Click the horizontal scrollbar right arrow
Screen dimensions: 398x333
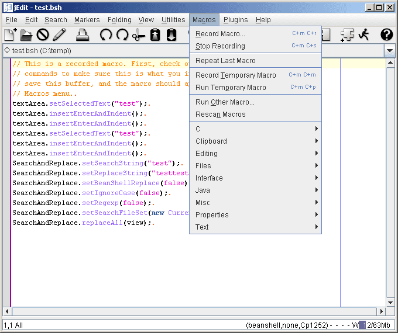[x=382, y=311]
